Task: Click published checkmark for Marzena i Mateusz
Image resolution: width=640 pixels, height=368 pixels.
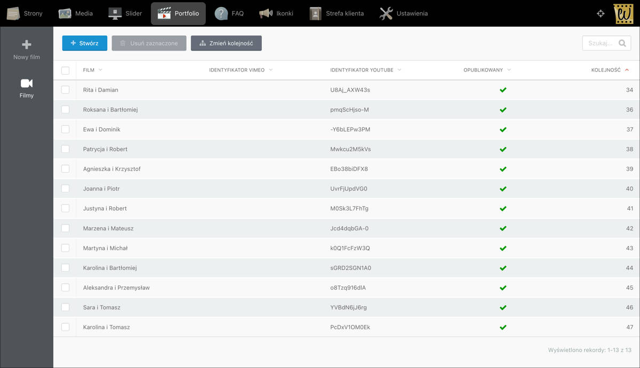Action: click(502, 228)
